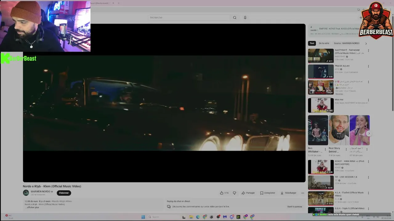Click the YouTube video player frame
The image size is (394, 221).
[x=164, y=103]
